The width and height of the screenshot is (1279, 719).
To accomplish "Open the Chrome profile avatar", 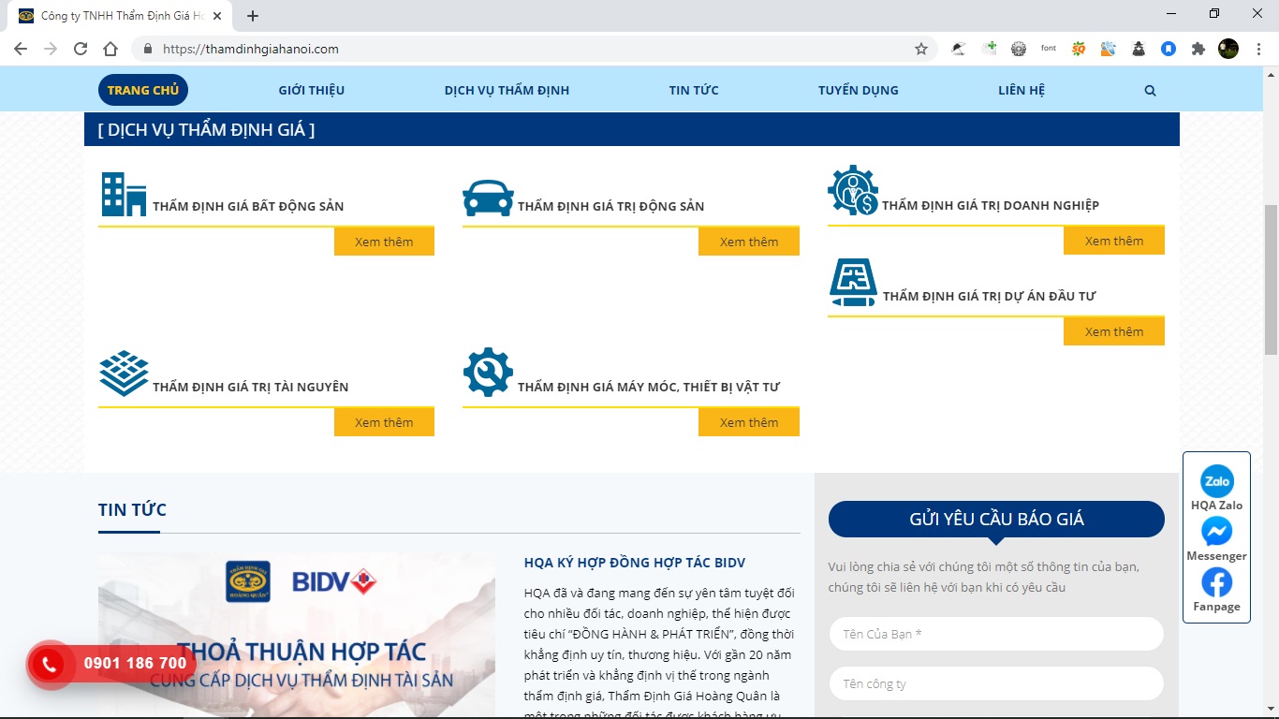I will click(1228, 49).
